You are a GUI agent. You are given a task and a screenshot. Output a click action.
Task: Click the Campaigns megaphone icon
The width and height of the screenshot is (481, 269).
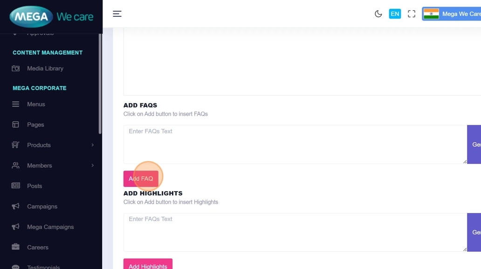(x=16, y=207)
